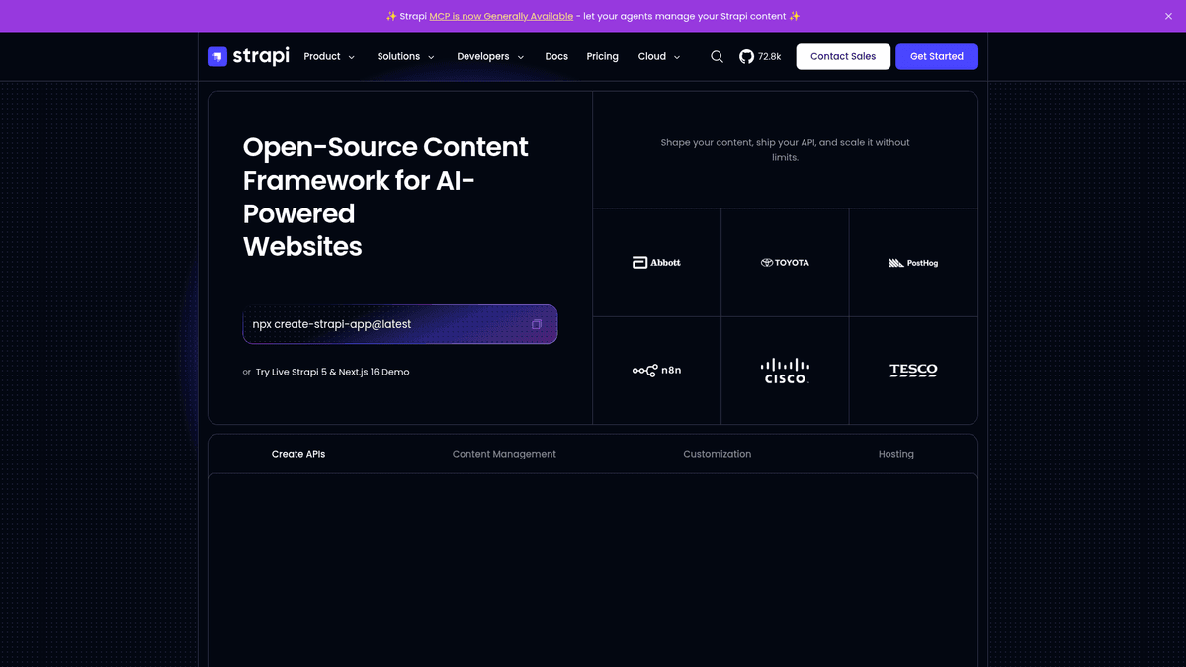Click the Shape your content tagline text

point(785,150)
